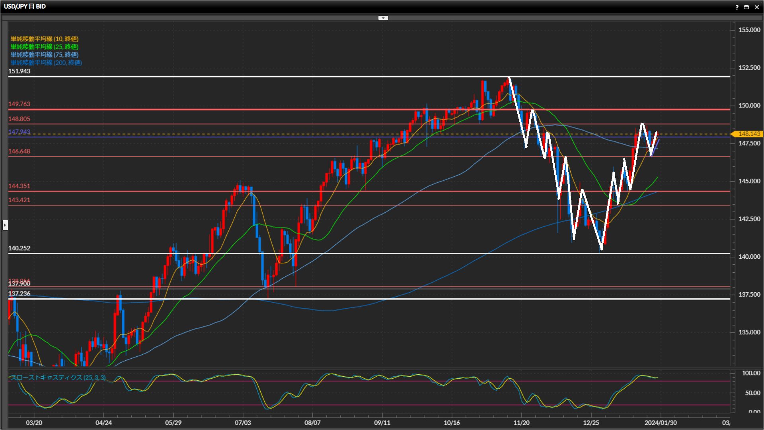Image resolution: width=764 pixels, height=430 pixels.
Task: Click the 146.648 price line label
Action: coord(19,151)
